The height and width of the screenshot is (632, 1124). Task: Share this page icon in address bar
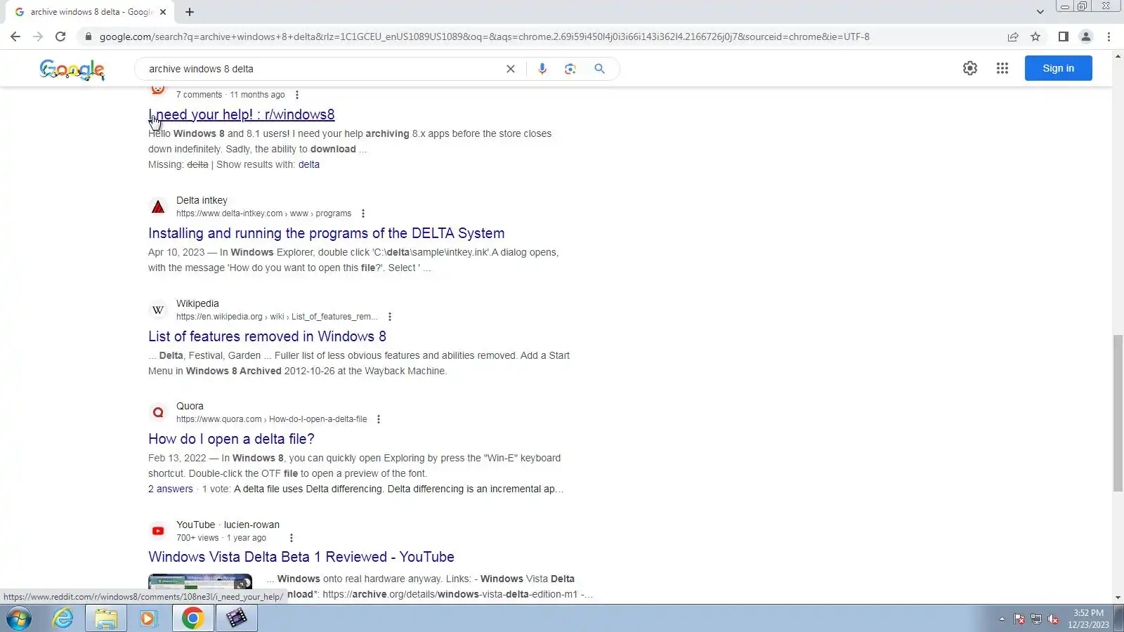tap(1013, 37)
